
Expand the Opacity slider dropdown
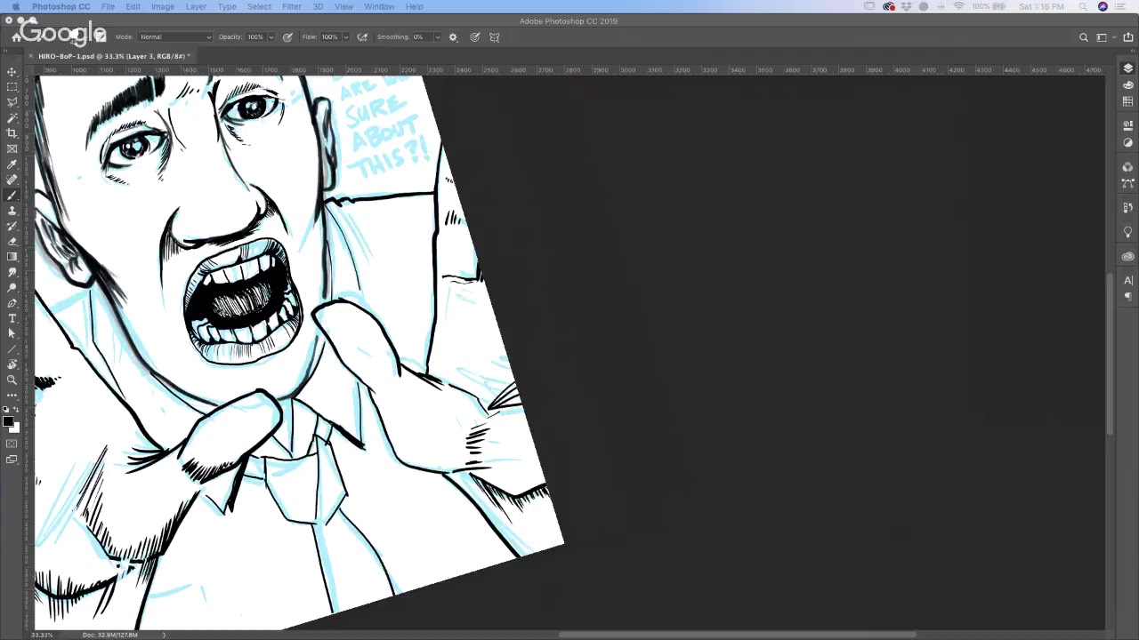tap(271, 37)
